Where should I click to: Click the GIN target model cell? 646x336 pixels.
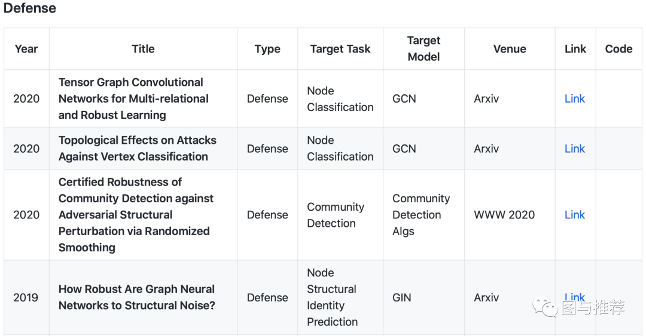coord(402,297)
